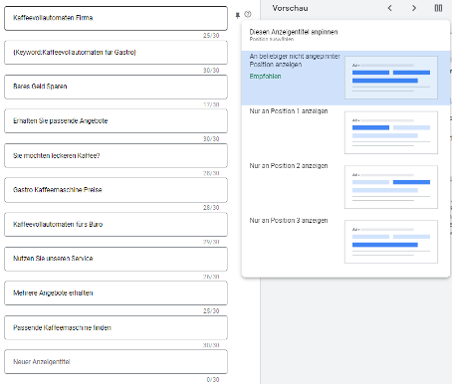Click the 'Passende Kaffeemaschine finden' field
Screen dimensions: 452x384
click(x=115, y=327)
